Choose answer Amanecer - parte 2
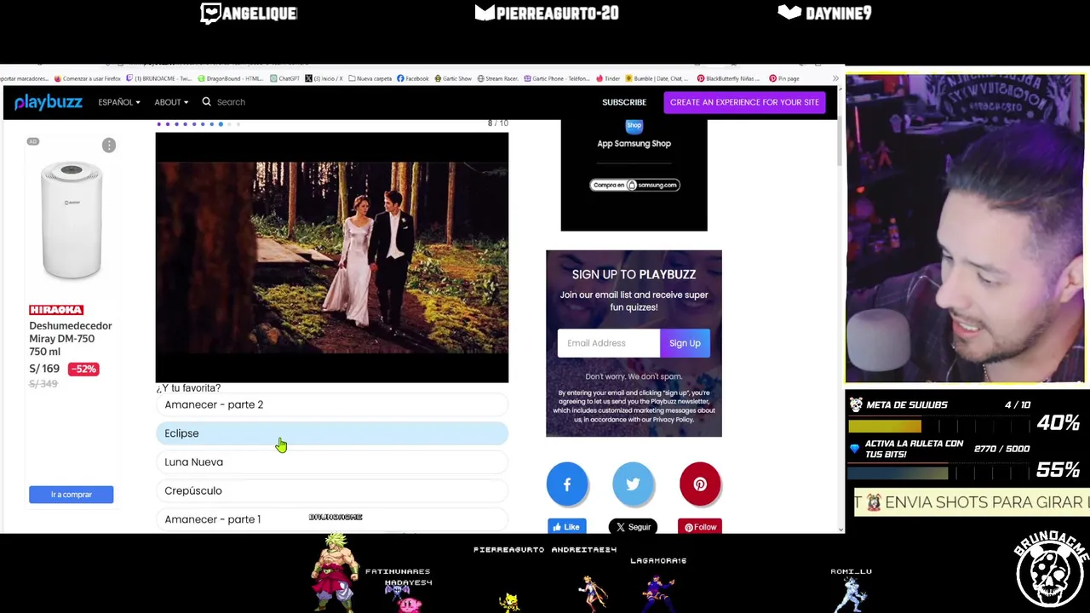Screen dimensions: 1090x613 331,404
